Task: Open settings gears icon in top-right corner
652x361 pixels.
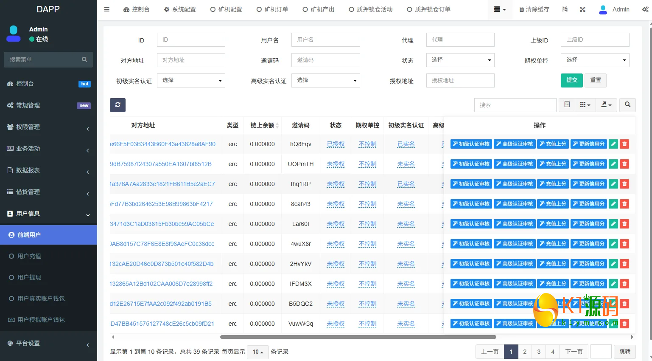Action: (645, 9)
